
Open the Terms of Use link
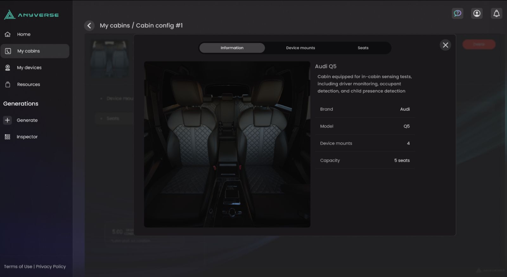click(18, 267)
